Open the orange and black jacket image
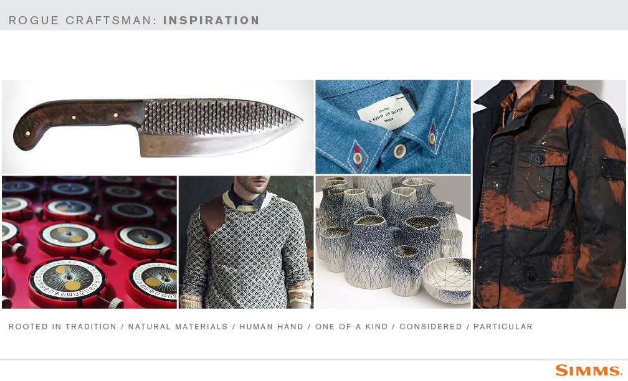The image size is (628, 381). tap(549, 194)
